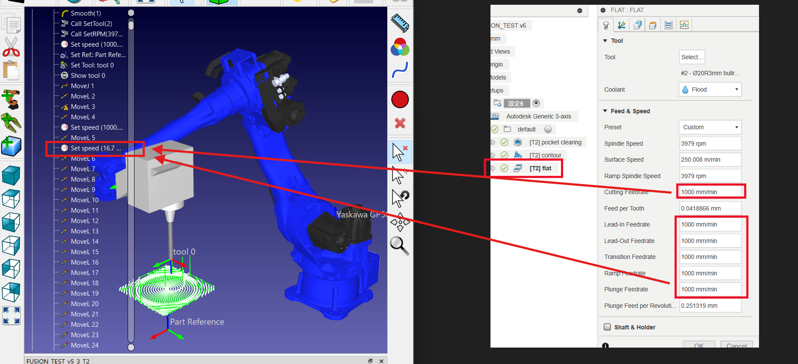Screen dimensions: 798x364
Task: Click the RGB color circles icon
Action: click(400, 47)
